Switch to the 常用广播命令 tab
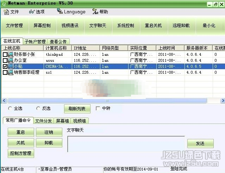The image size is (225, 173). click(18, 120)
